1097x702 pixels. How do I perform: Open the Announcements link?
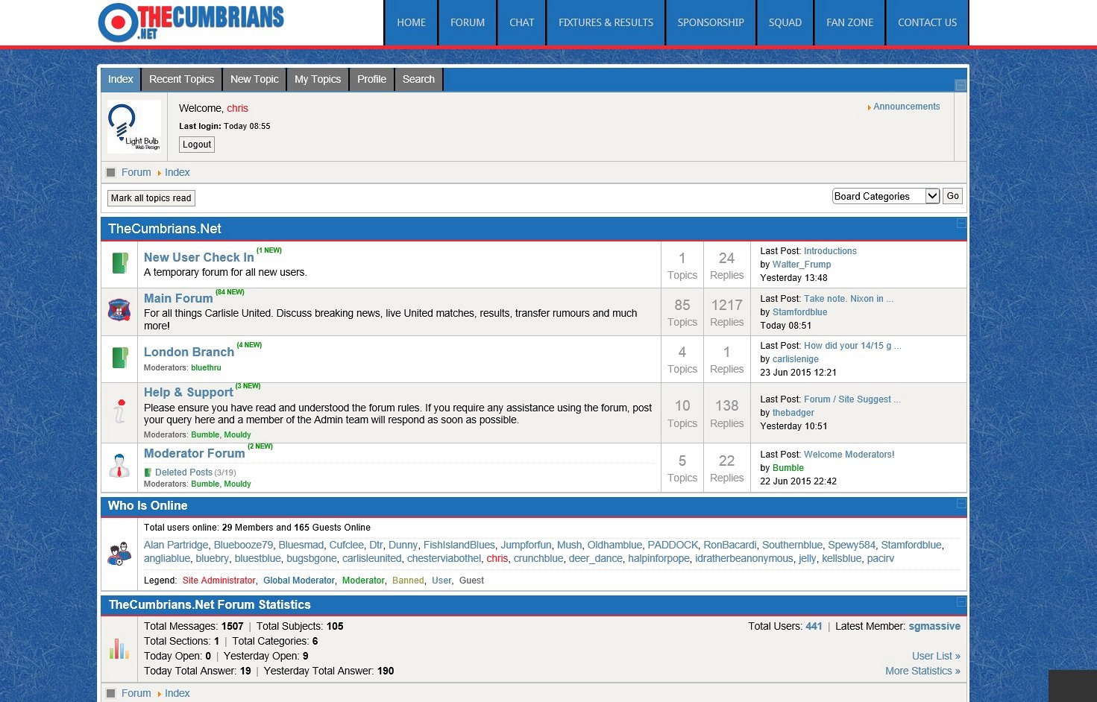point(906,107)
